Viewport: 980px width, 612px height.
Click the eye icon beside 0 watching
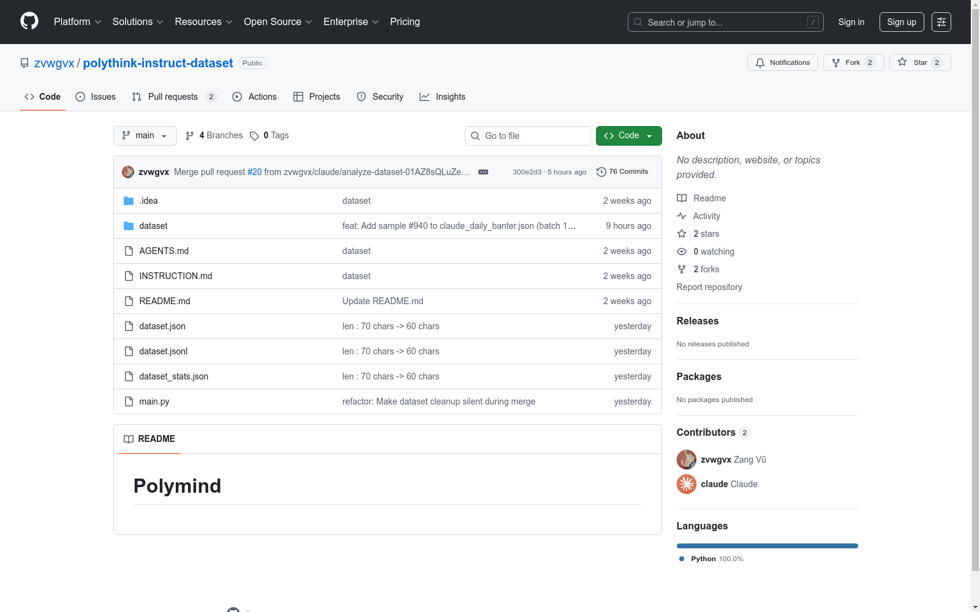(682, 252)
